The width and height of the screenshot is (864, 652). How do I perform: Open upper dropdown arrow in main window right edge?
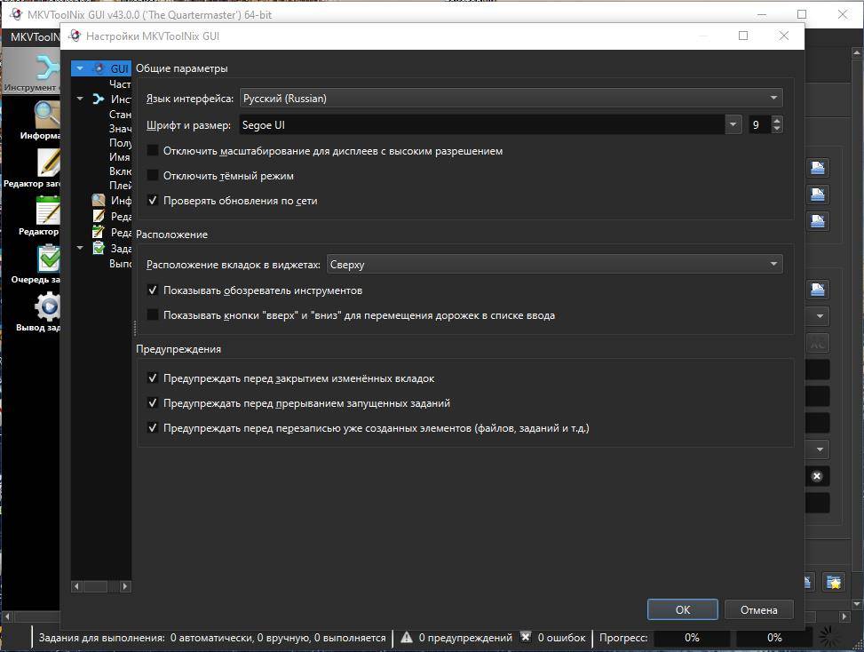[x=820, y=316]
